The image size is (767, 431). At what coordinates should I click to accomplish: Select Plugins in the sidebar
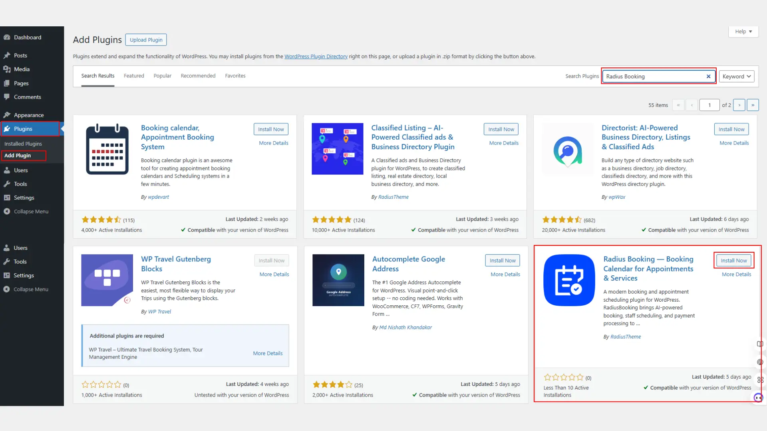(30, 129)
